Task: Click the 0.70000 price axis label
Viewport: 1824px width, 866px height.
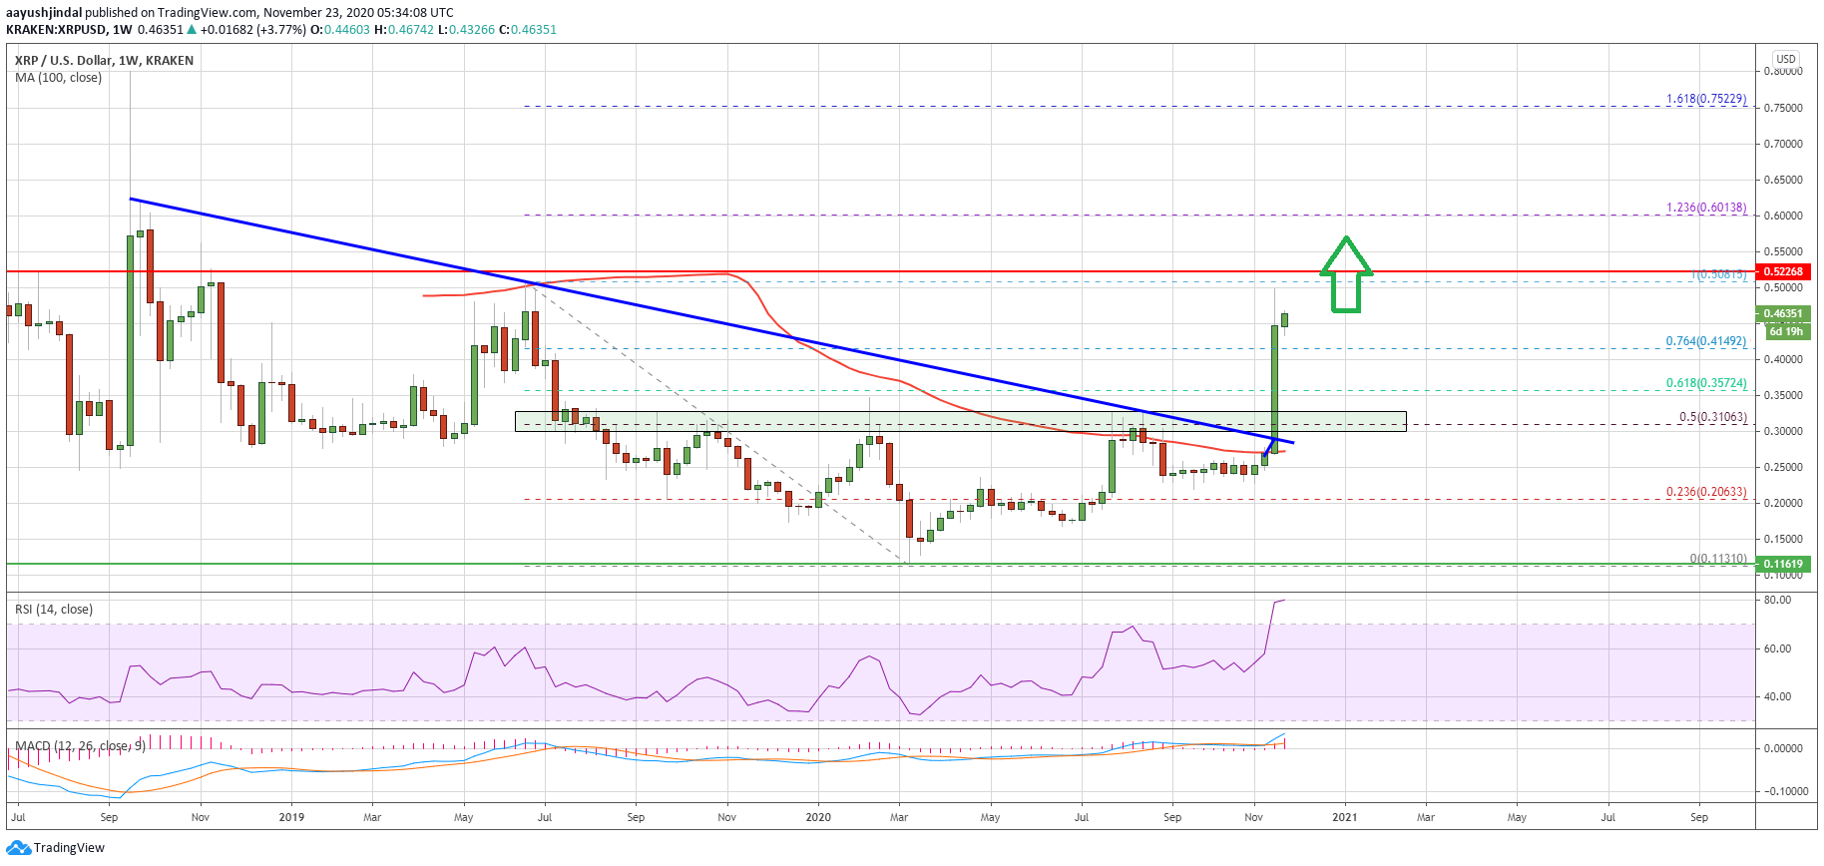Action: click(1783, 144)
